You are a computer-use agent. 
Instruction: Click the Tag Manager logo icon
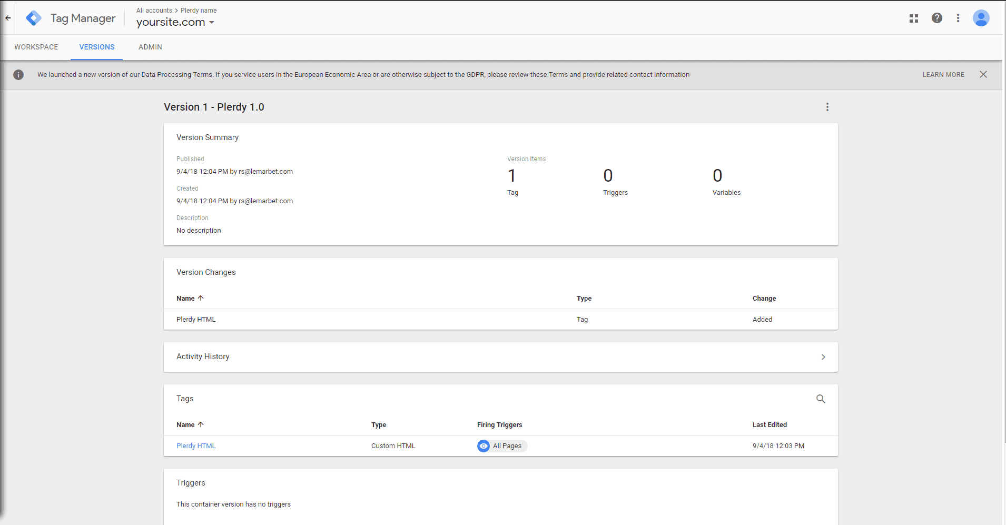[x=34, y=18]
